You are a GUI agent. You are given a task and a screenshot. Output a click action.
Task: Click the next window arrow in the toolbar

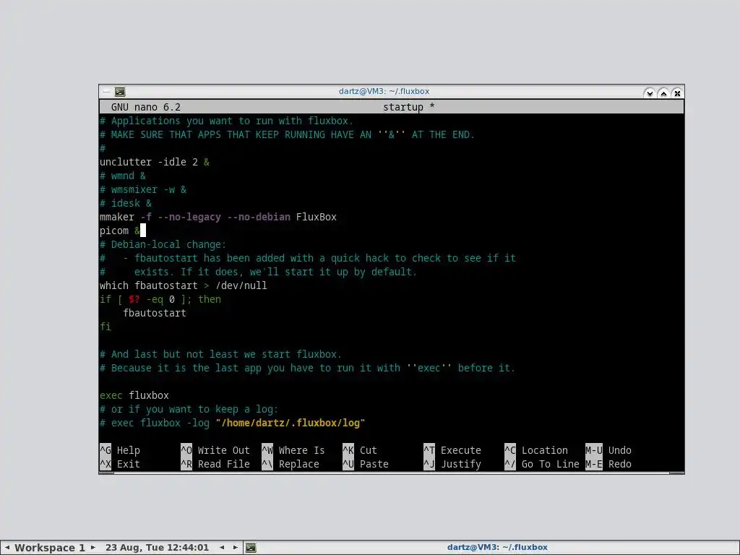click(236, 548)
